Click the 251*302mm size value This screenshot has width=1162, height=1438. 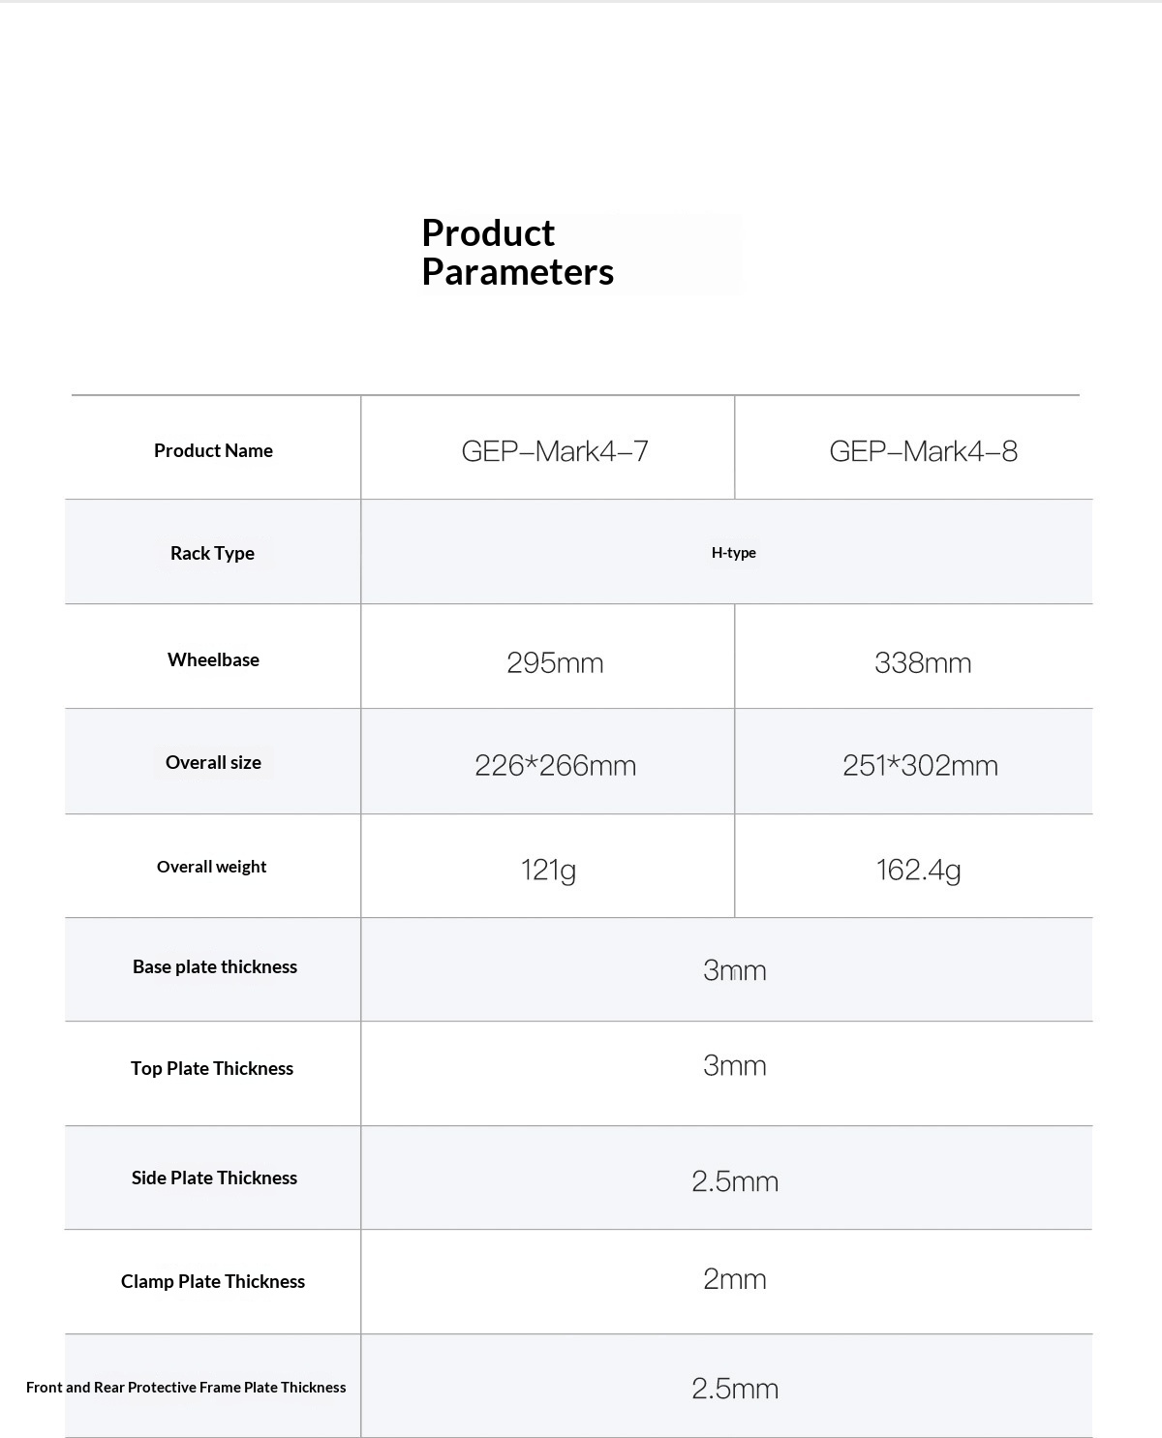(920, 766)
